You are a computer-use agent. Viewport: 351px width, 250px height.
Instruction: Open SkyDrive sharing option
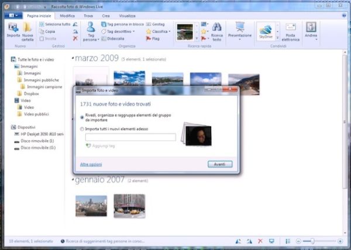[x=266, y=30]
